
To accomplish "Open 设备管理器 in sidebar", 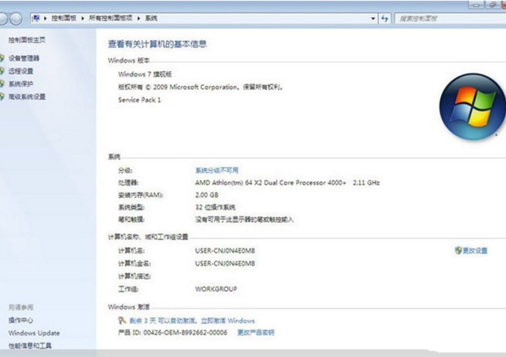I will (24, 58).
